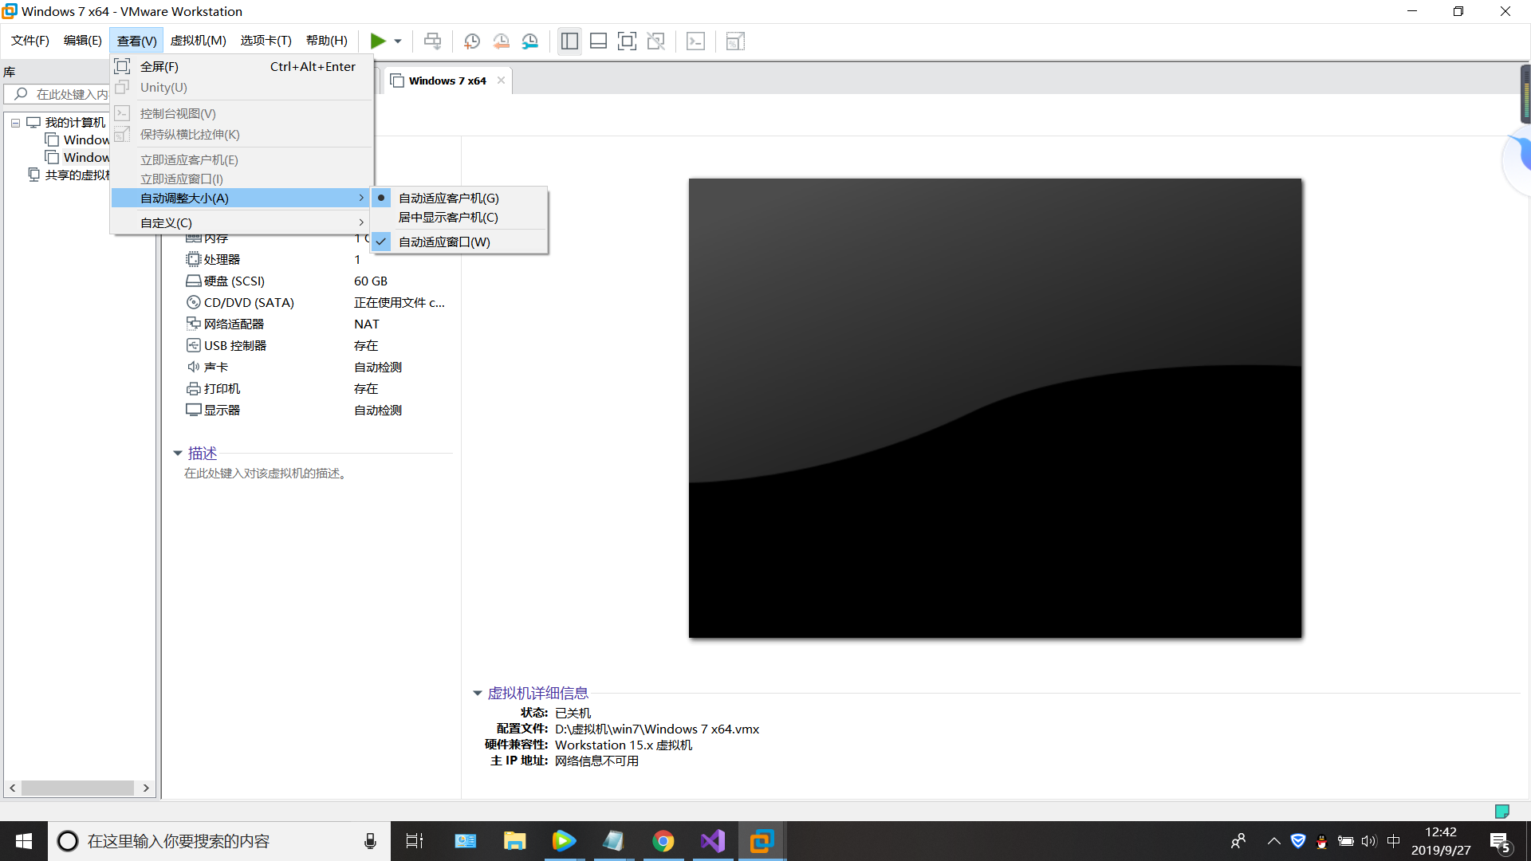The height and width of the screenshot is (861, 1531).
Task: Switch to the Windows 7 x64 tab
Action: [x=447, y=81]
